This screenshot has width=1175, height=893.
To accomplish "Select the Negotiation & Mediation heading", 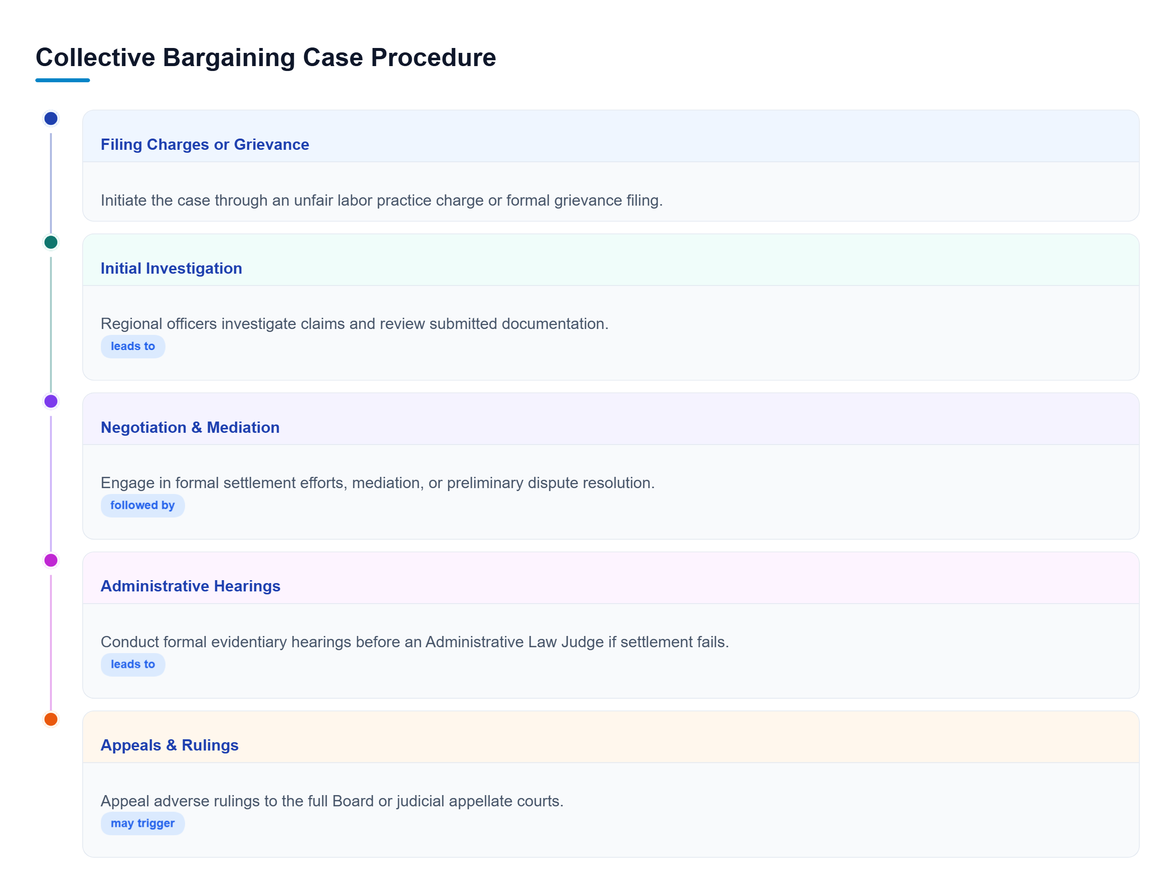I will point(190,427).
